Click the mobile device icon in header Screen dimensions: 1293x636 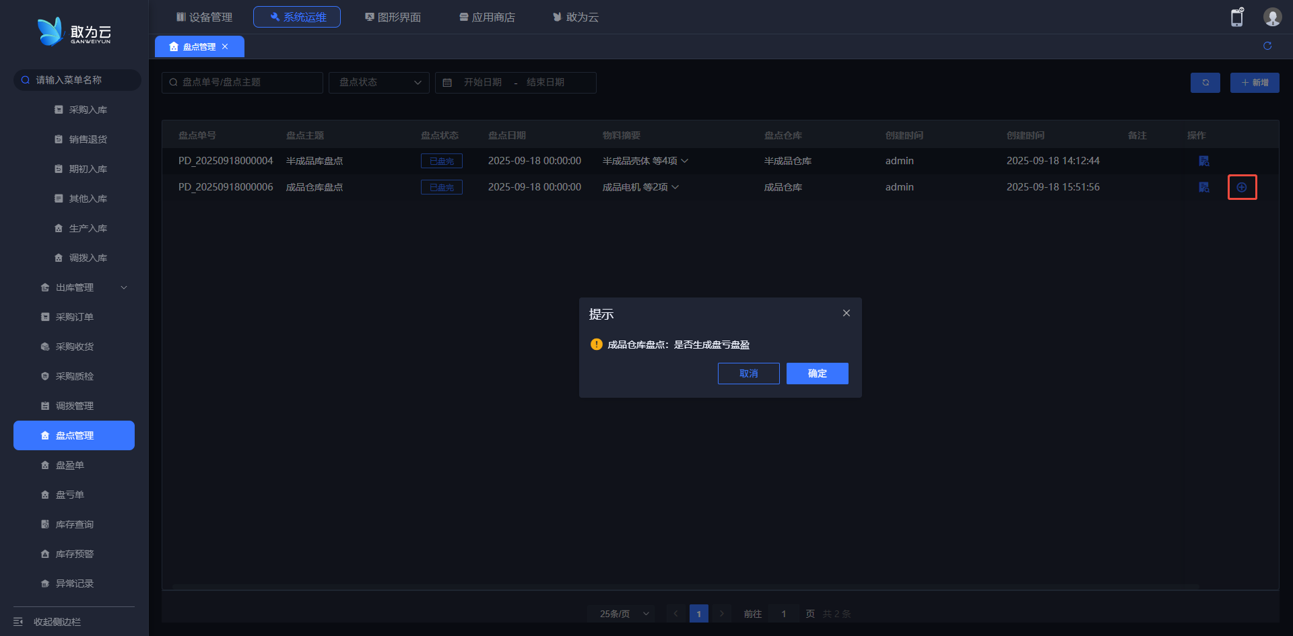click(x=1237, y=17)
